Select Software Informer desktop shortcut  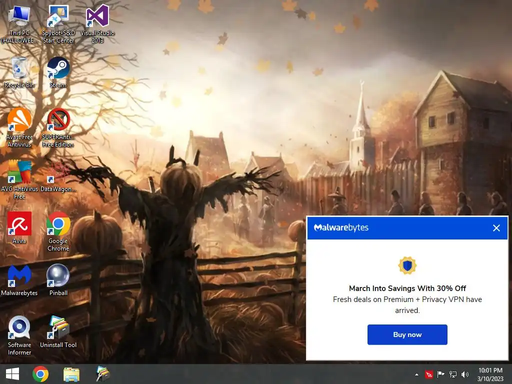[19, 335]
